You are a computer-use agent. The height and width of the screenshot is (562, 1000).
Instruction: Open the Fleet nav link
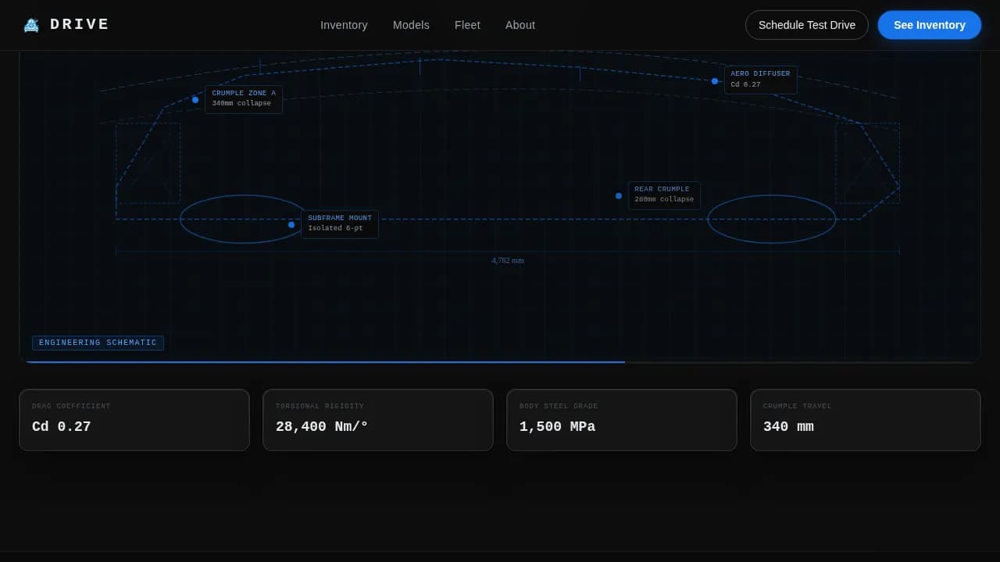point(467,25)
